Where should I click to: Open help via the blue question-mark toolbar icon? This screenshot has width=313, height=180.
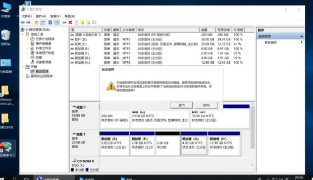pyautogui.click(x=51, y=23)
